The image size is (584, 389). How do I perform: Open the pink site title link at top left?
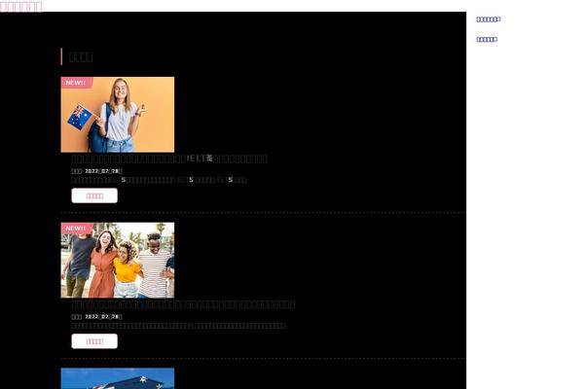(21, 7)
